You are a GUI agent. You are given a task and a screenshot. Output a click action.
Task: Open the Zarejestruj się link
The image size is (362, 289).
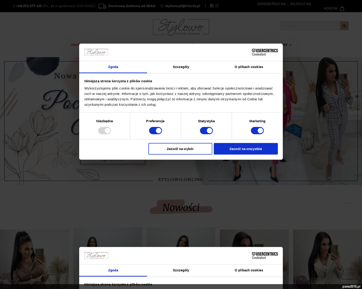pyautogui.click(x=271, y=4)
